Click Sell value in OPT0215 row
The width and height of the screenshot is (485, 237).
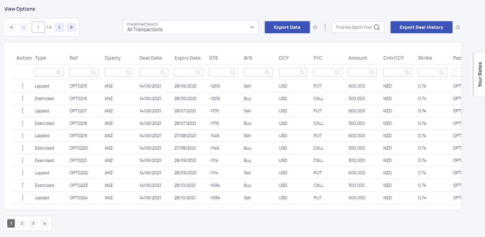pos(247,86)
